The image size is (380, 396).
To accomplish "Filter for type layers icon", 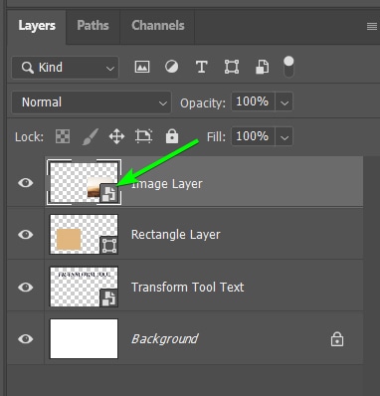I will click(x=201, y=67).
